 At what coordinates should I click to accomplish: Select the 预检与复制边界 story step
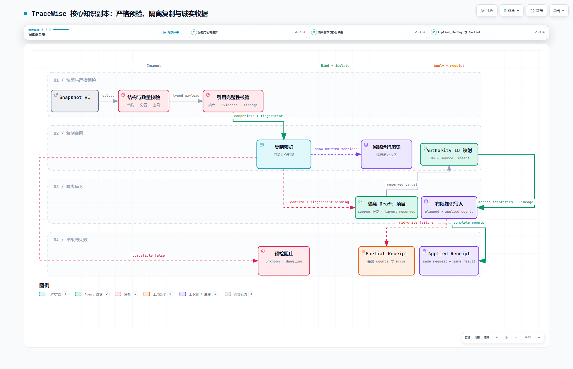click(x=248, y=32)
